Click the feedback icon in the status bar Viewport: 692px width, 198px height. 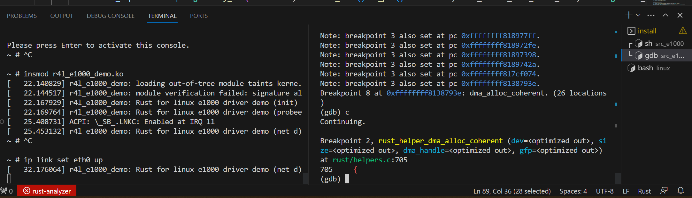pos(664,191)
